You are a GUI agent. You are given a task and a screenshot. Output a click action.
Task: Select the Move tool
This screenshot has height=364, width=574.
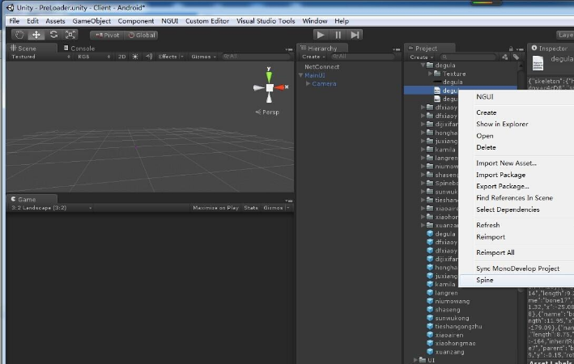36,35
